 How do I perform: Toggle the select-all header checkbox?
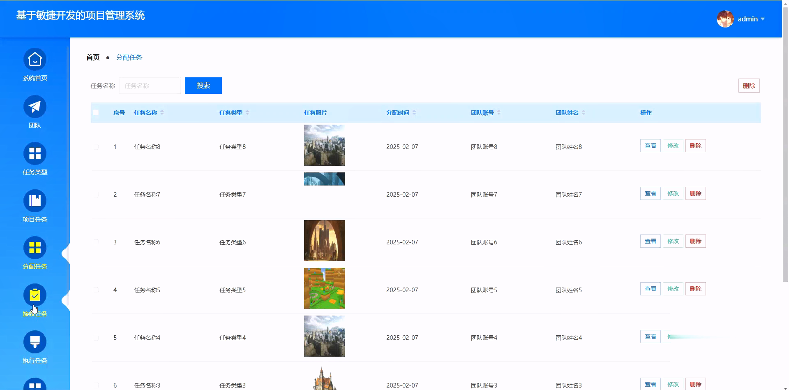click(x=96, y=113)
